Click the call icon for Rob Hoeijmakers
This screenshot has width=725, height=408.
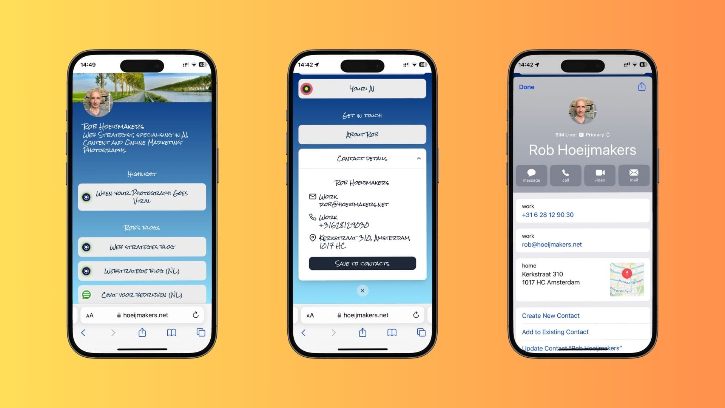click(565, 175)
